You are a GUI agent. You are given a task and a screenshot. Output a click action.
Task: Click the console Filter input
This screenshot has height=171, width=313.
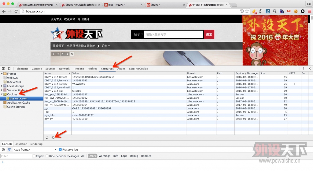tap(16, 156)
